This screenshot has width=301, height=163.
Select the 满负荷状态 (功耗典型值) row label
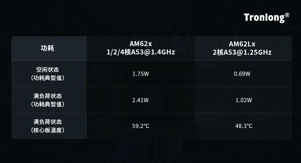coord(49,100)
